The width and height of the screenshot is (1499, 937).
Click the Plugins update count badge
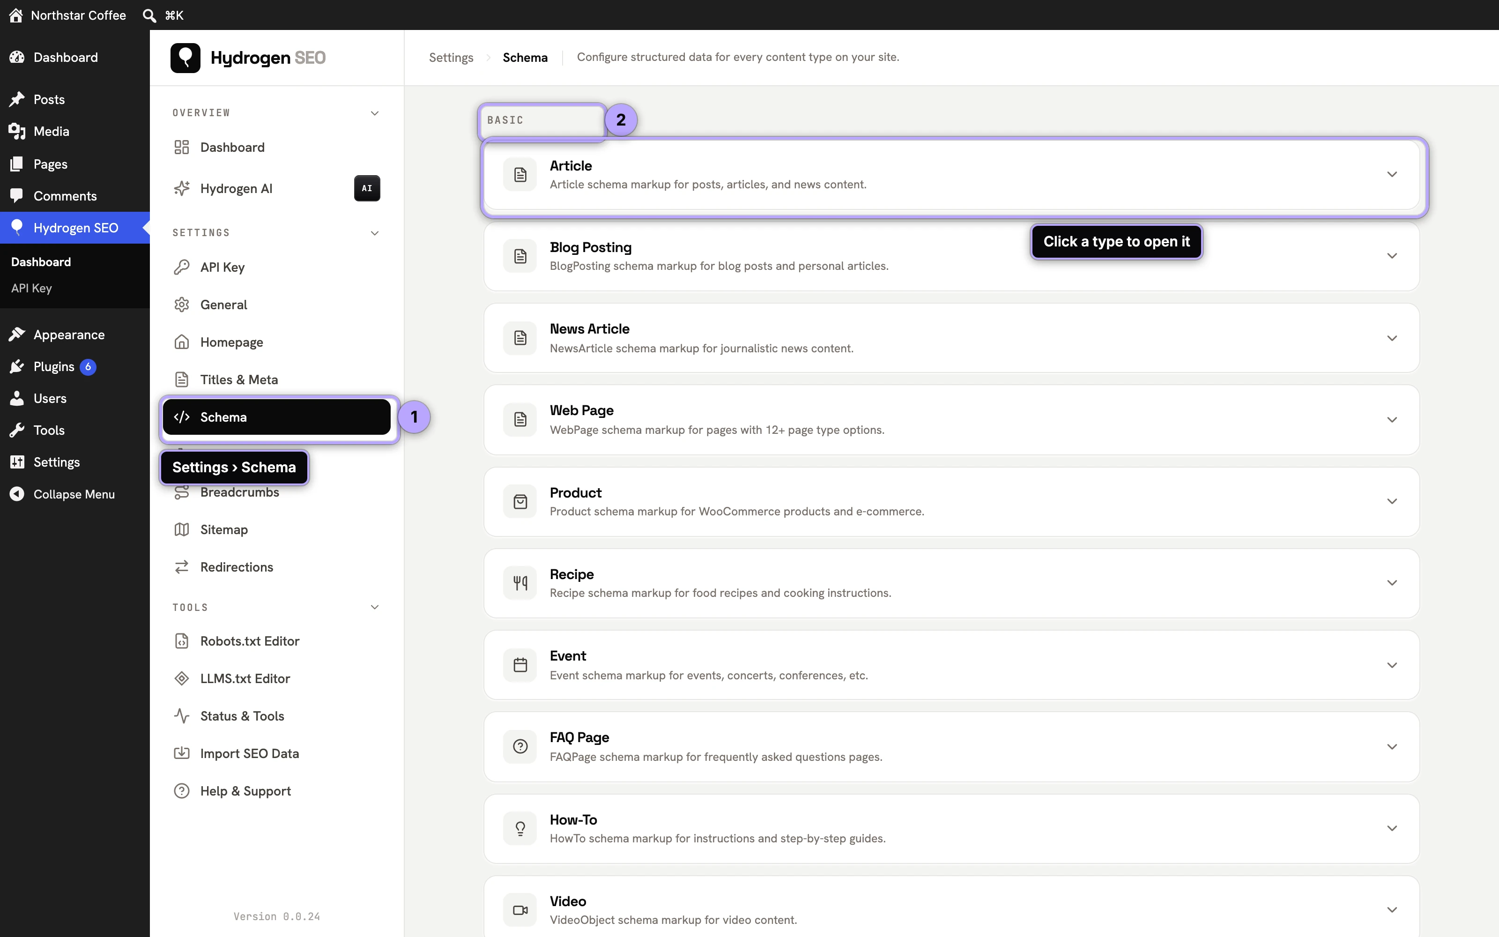88,367
